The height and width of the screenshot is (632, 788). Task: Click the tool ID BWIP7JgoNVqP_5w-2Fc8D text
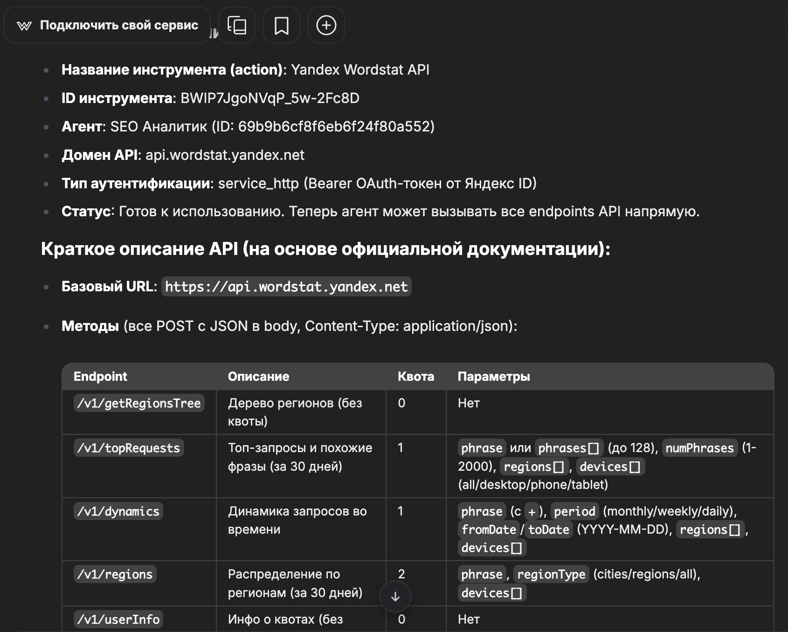click(x=270, y=98)
